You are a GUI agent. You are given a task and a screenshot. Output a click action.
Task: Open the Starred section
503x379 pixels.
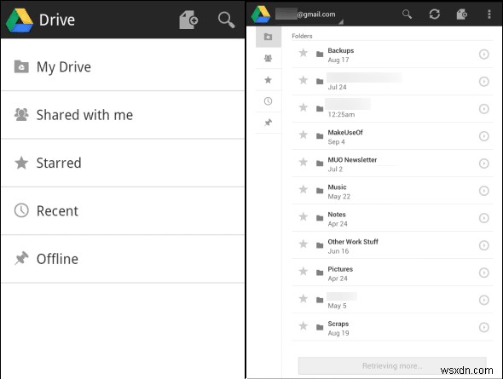click(123, 163)
